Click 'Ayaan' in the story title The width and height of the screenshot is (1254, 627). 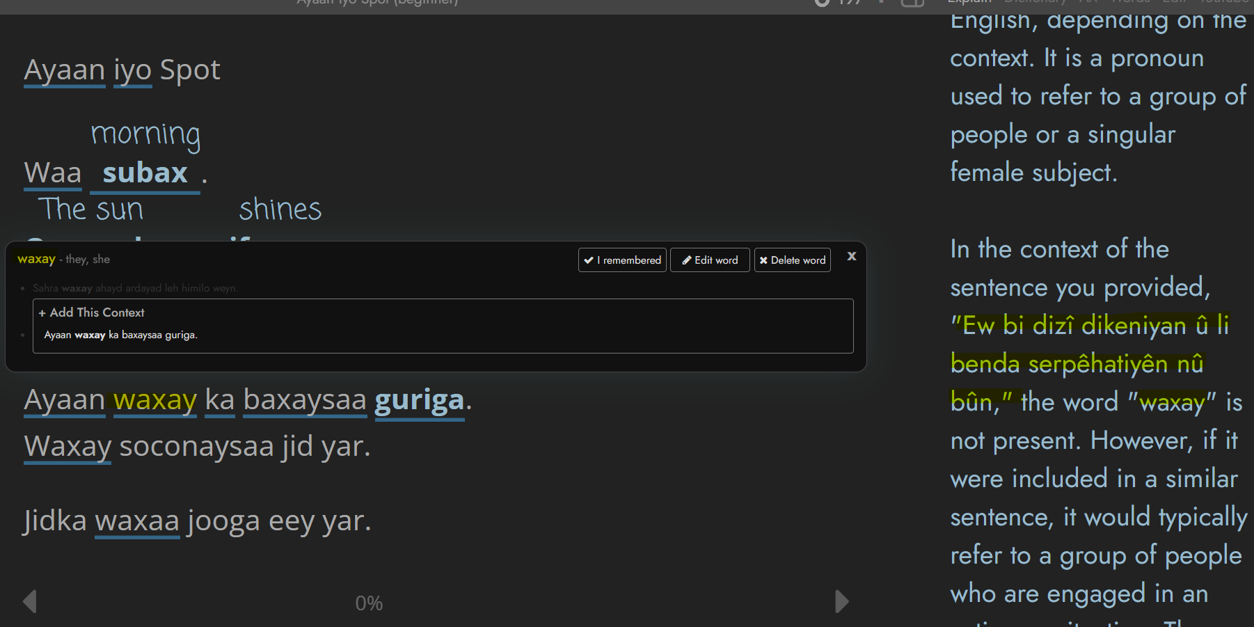65,70
